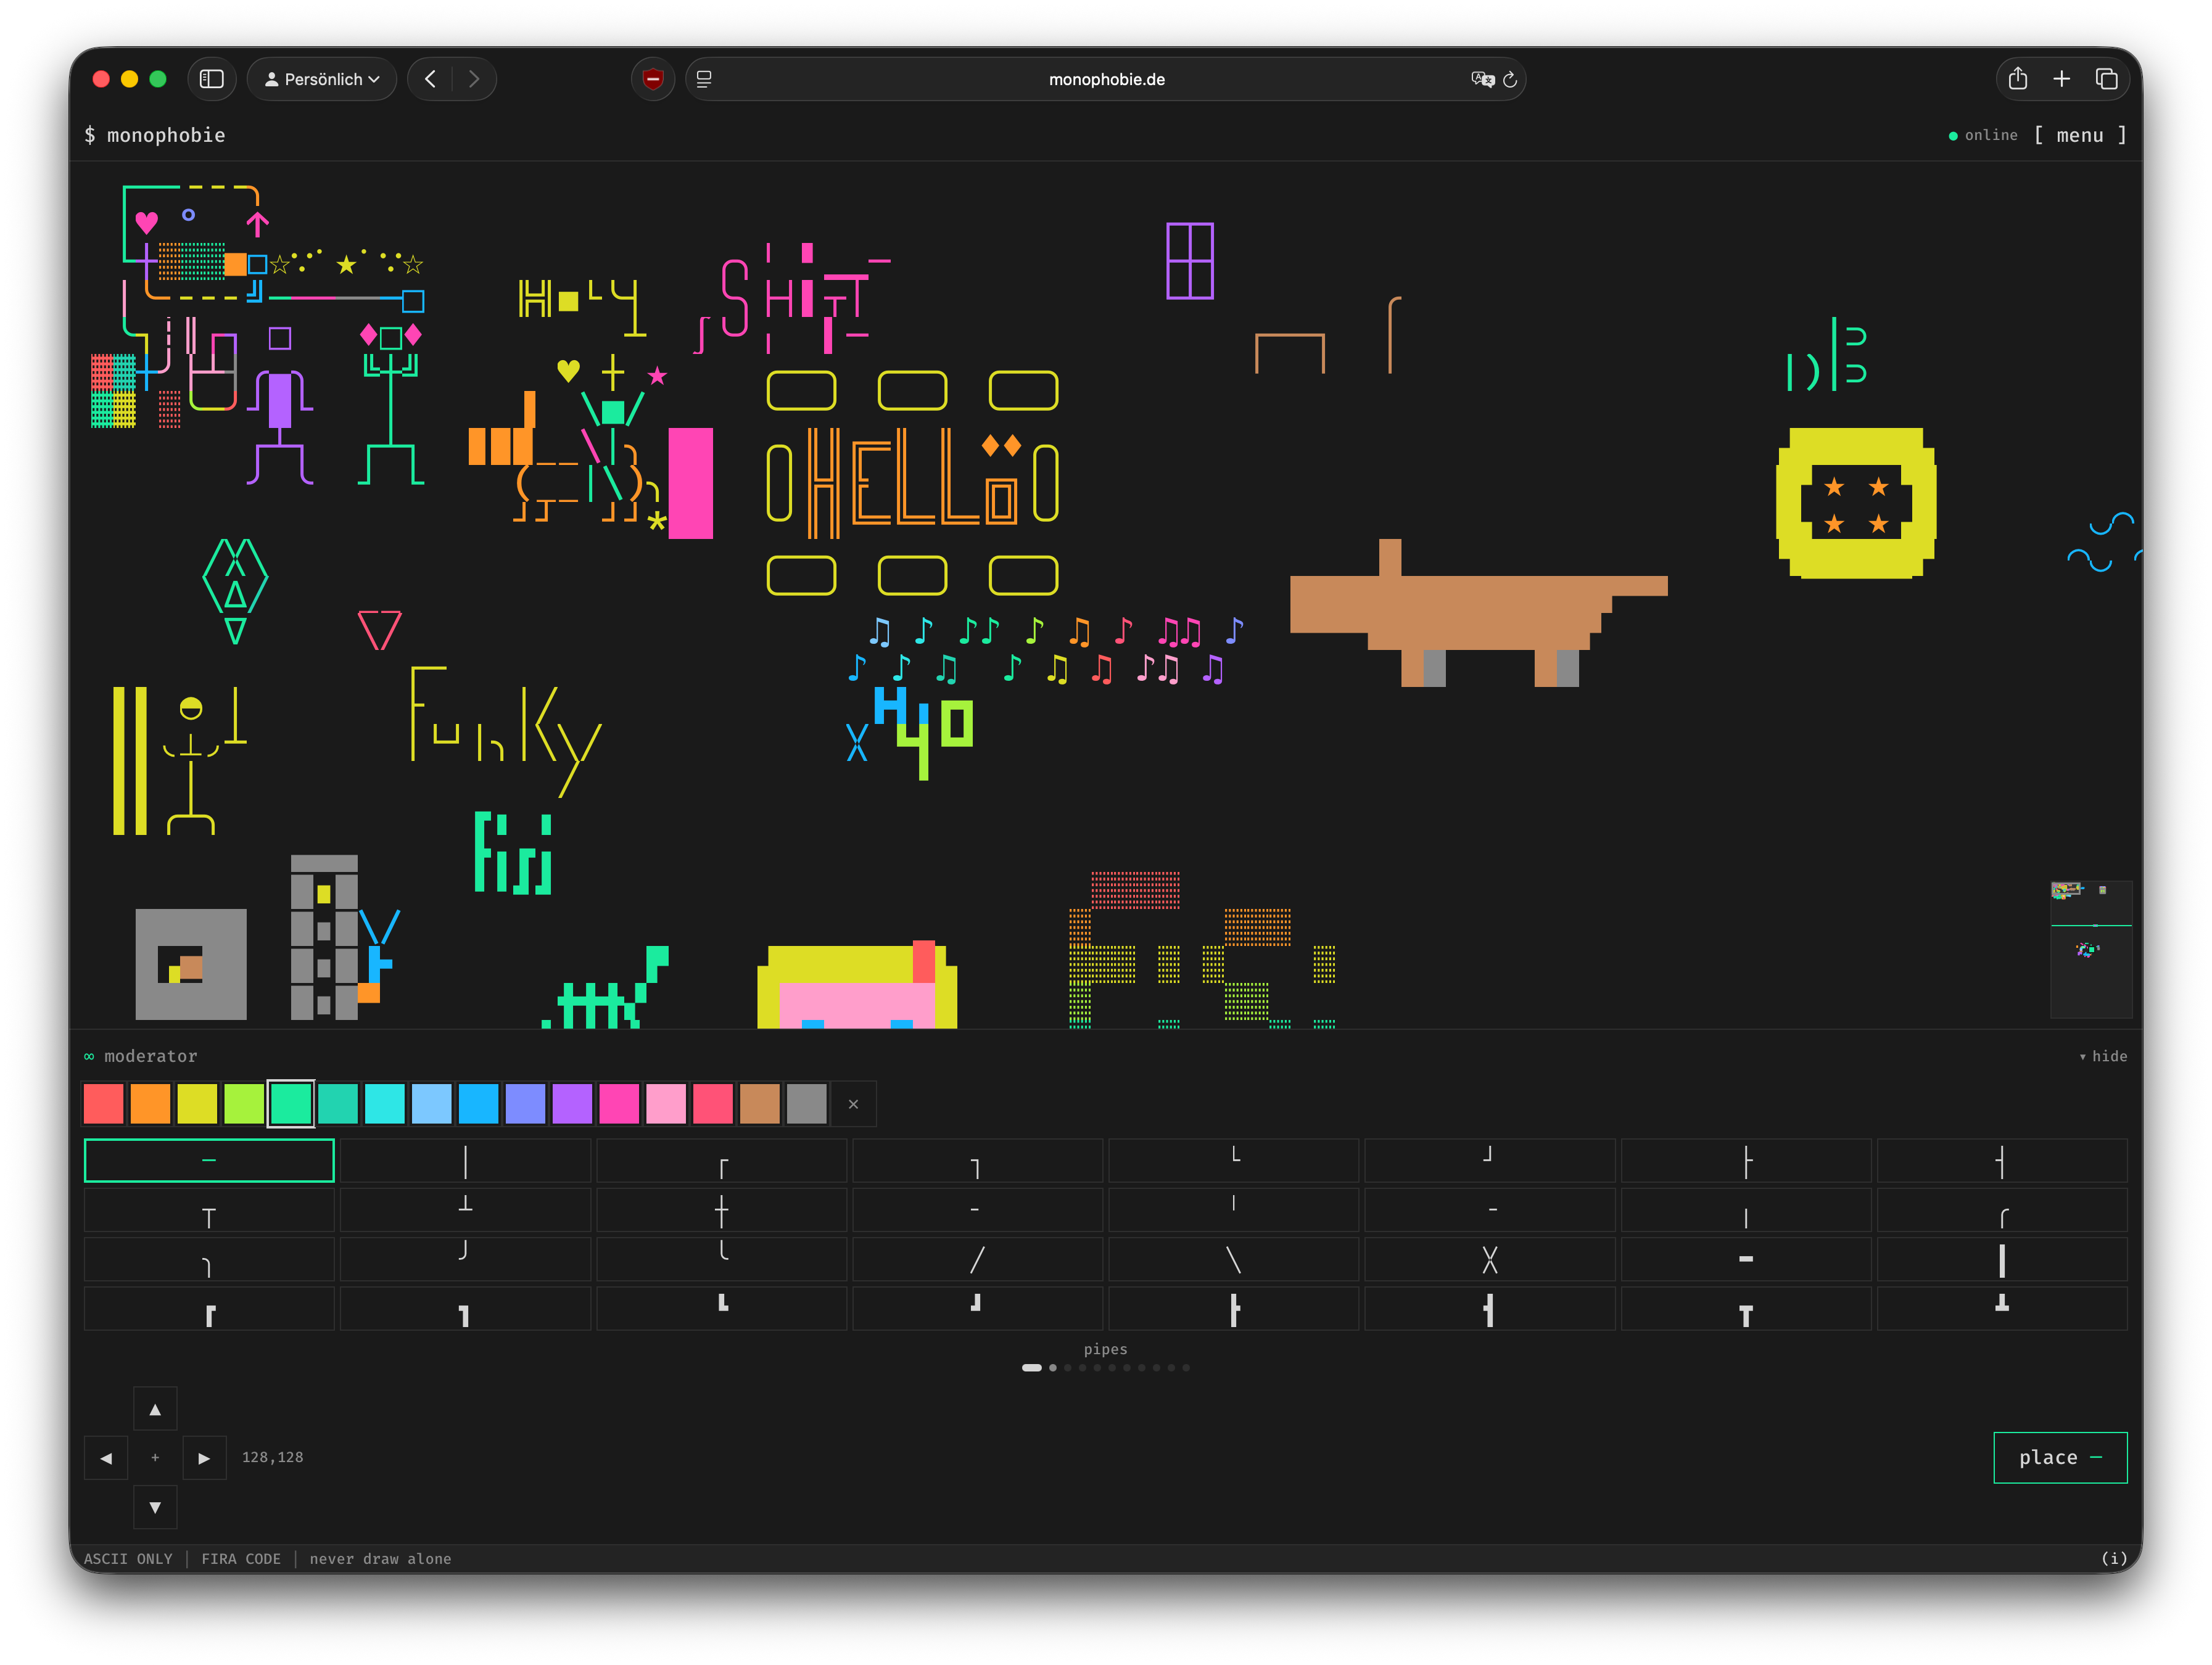Image resolution: width=2212 pixels, height=1665 pixels.
Task: Move cursor down with arrow button
Action: click(x=155, y=1507)
